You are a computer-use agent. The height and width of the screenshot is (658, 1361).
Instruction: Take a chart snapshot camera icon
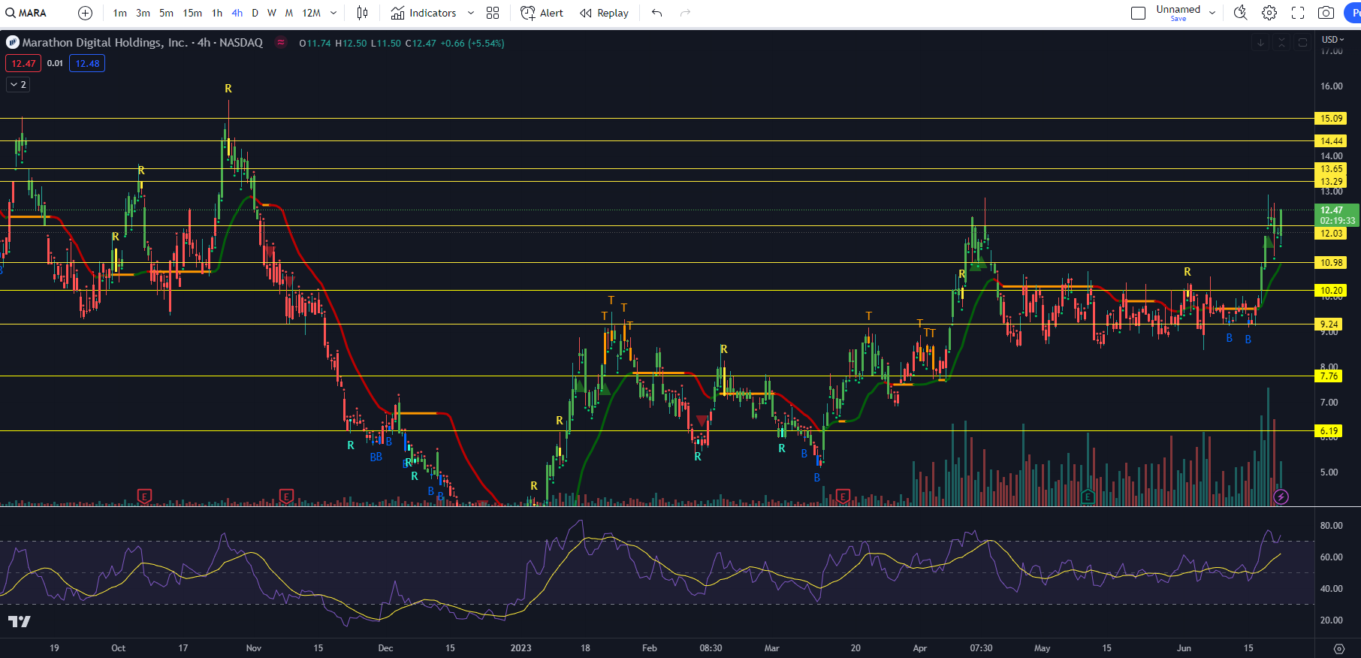1326,13
